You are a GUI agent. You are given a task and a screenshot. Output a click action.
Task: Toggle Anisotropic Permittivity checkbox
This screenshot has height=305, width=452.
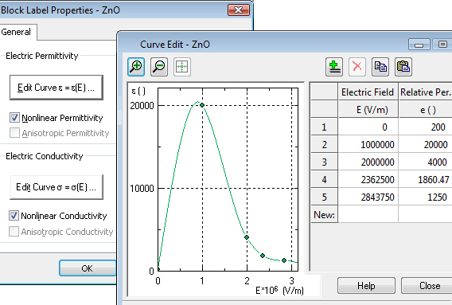tap(14, 133)
